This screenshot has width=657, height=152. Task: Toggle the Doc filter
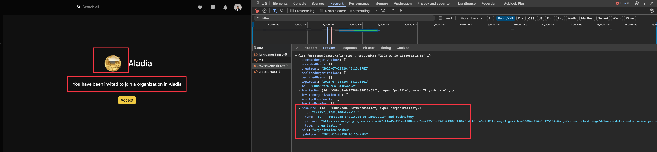tap(521, 18)
